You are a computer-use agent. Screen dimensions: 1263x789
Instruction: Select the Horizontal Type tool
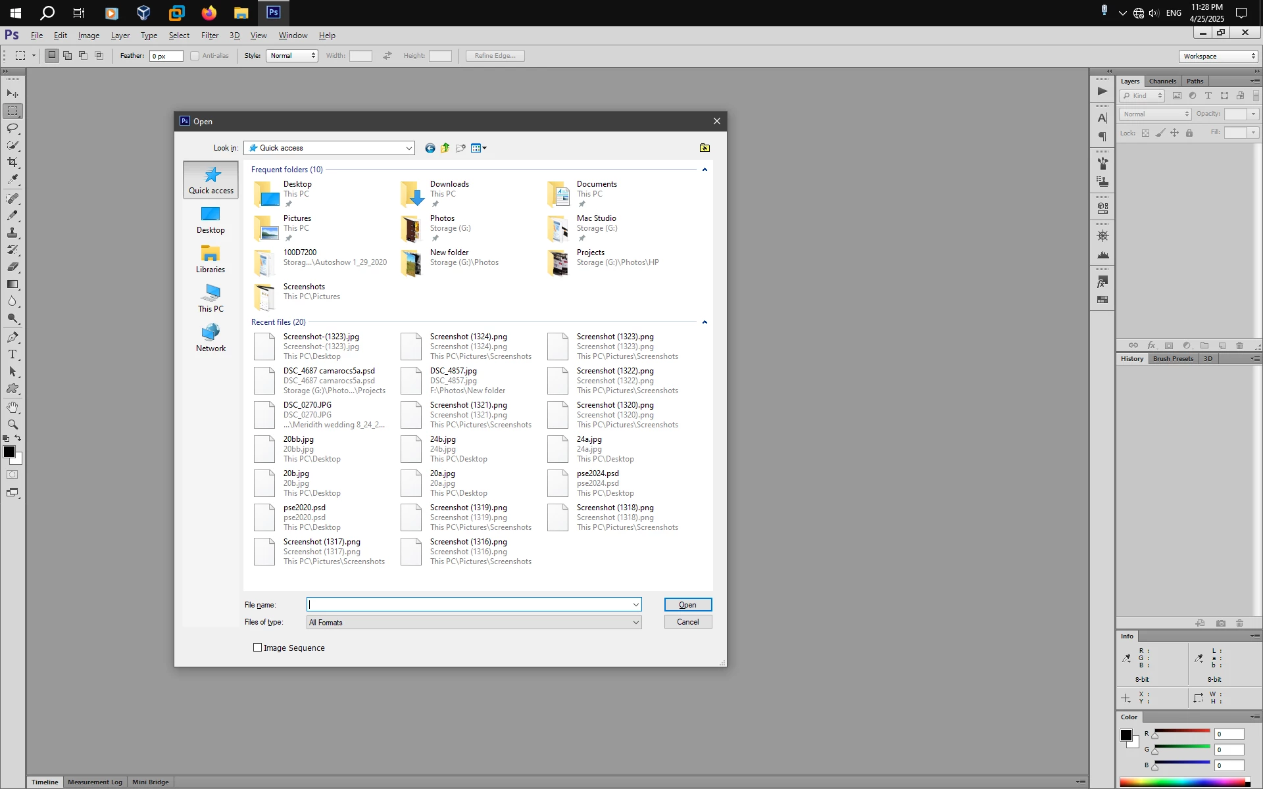point(12,354)
